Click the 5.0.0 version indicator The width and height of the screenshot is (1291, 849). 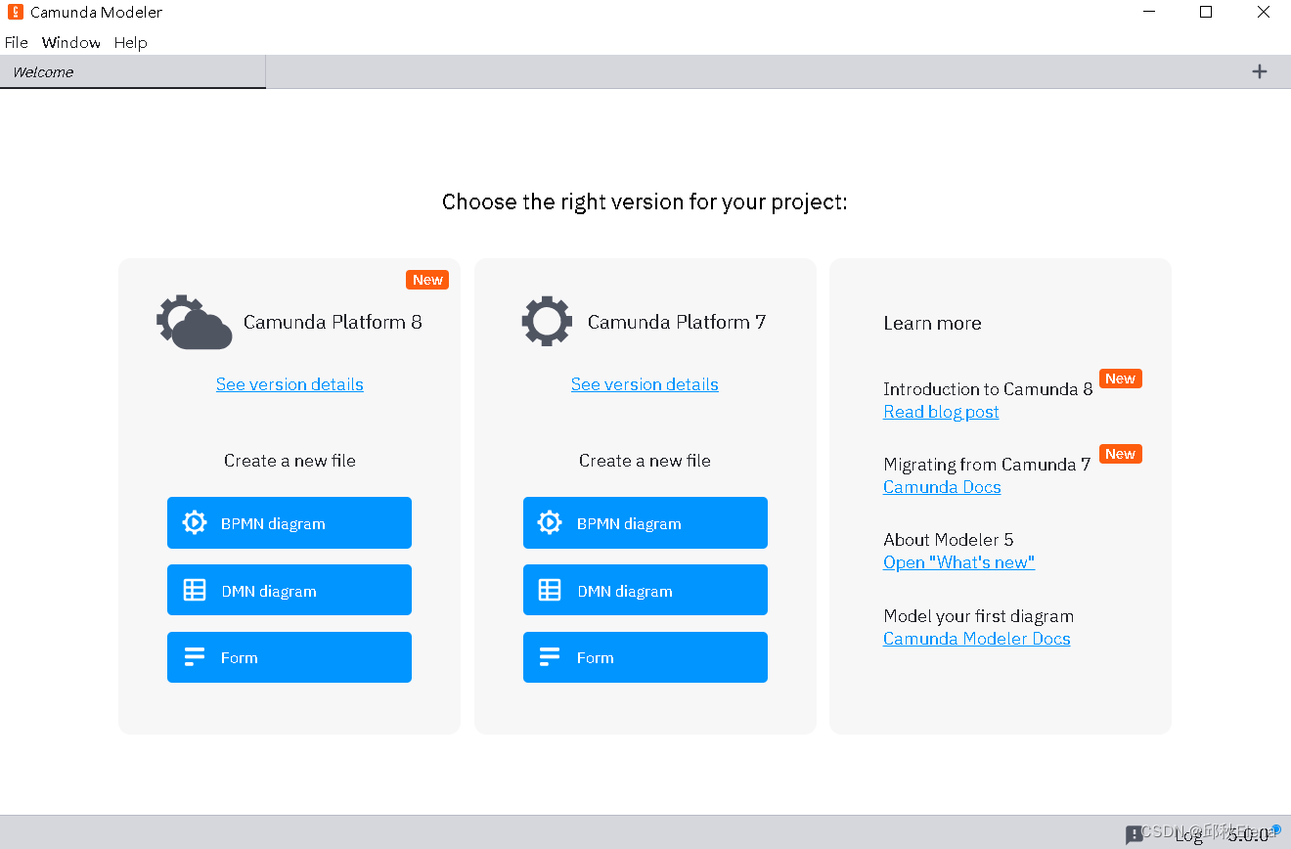(1249, 834)
